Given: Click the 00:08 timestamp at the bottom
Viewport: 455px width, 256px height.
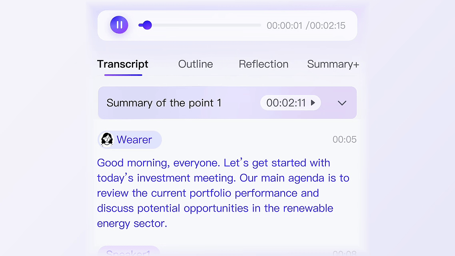Looking at the screenshot, I should [x=344, y=253].
